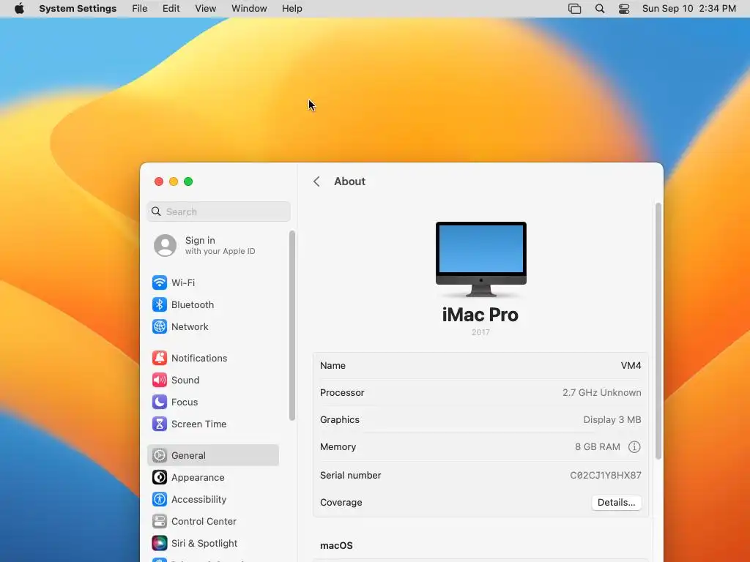
Task: Close the System Settings window
Action: coord(159,181)
